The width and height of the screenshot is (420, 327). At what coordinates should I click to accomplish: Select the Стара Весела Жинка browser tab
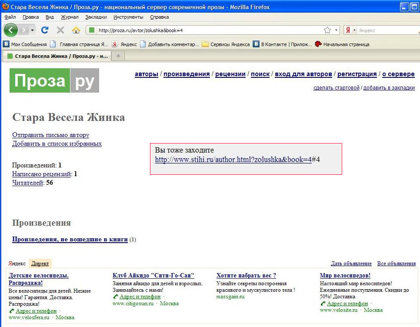click(57, 56)
